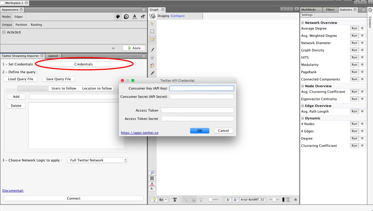Select the diamond sizer tool
The image size is (373, 211).
(x=152, y=58)
